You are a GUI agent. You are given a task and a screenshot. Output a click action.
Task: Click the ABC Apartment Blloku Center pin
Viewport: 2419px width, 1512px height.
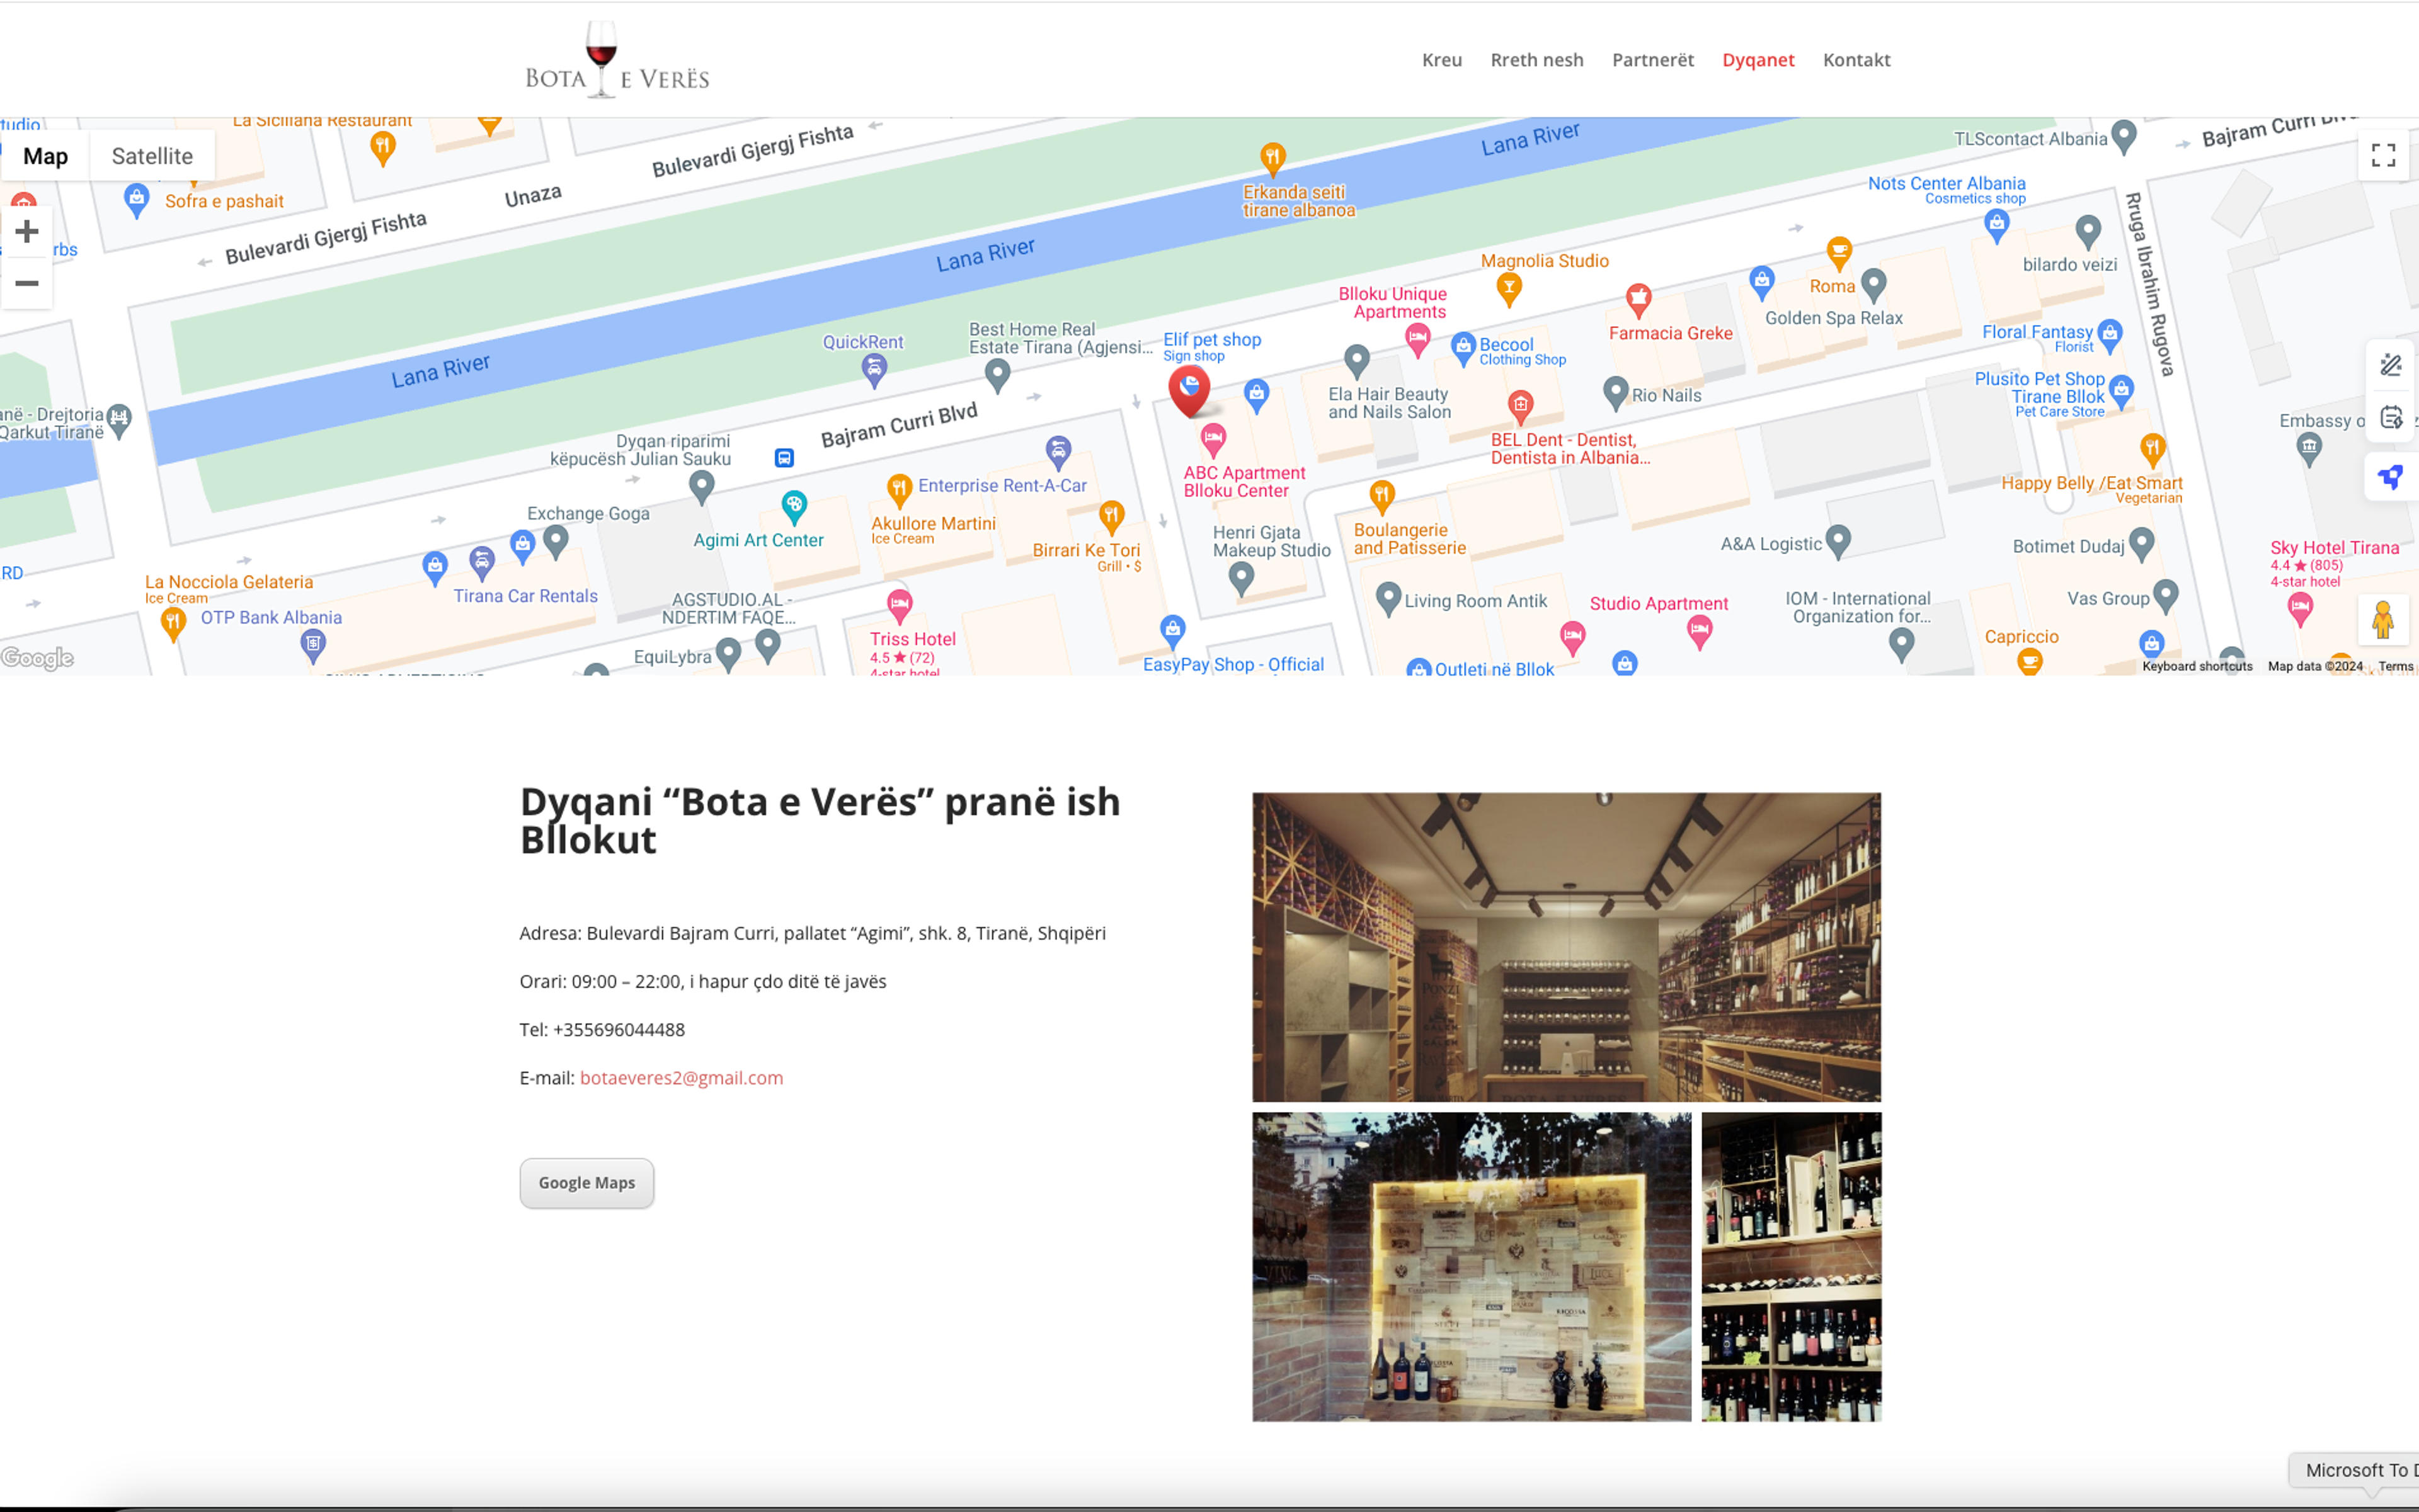(1213, 439)
